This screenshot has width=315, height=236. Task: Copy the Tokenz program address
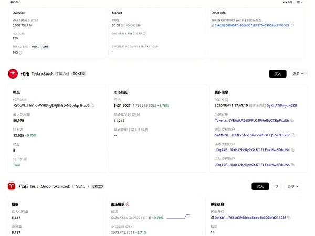(292, 120)
